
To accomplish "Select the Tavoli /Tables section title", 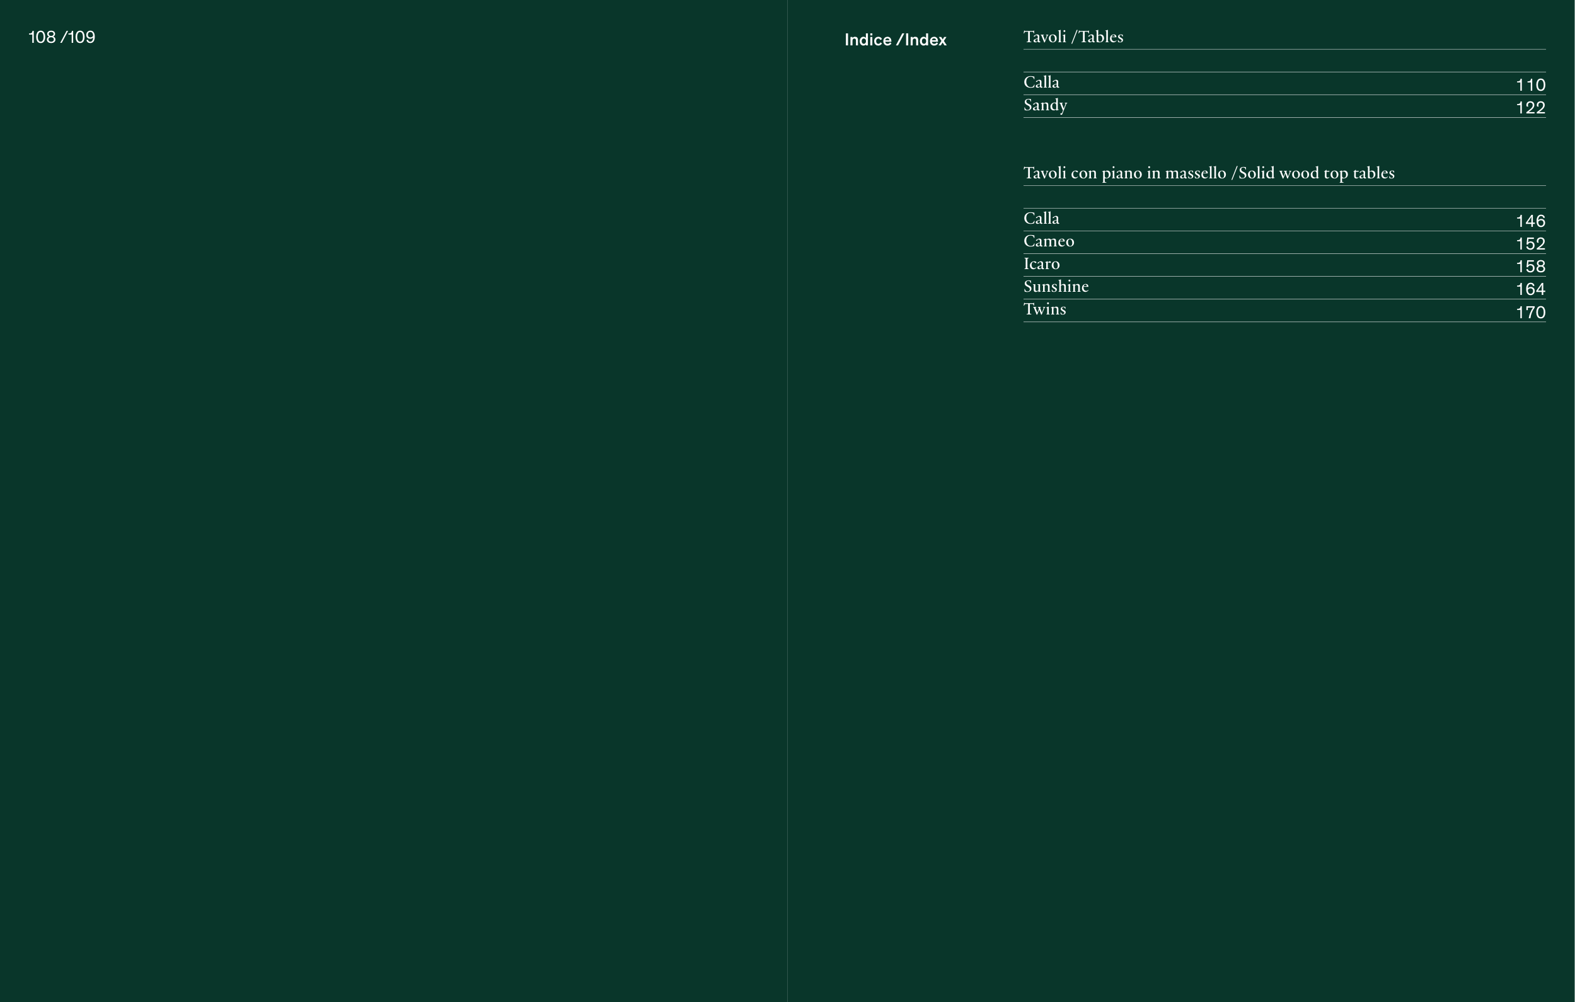I will [1073, 37].
